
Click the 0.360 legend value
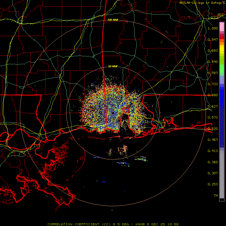213,162
